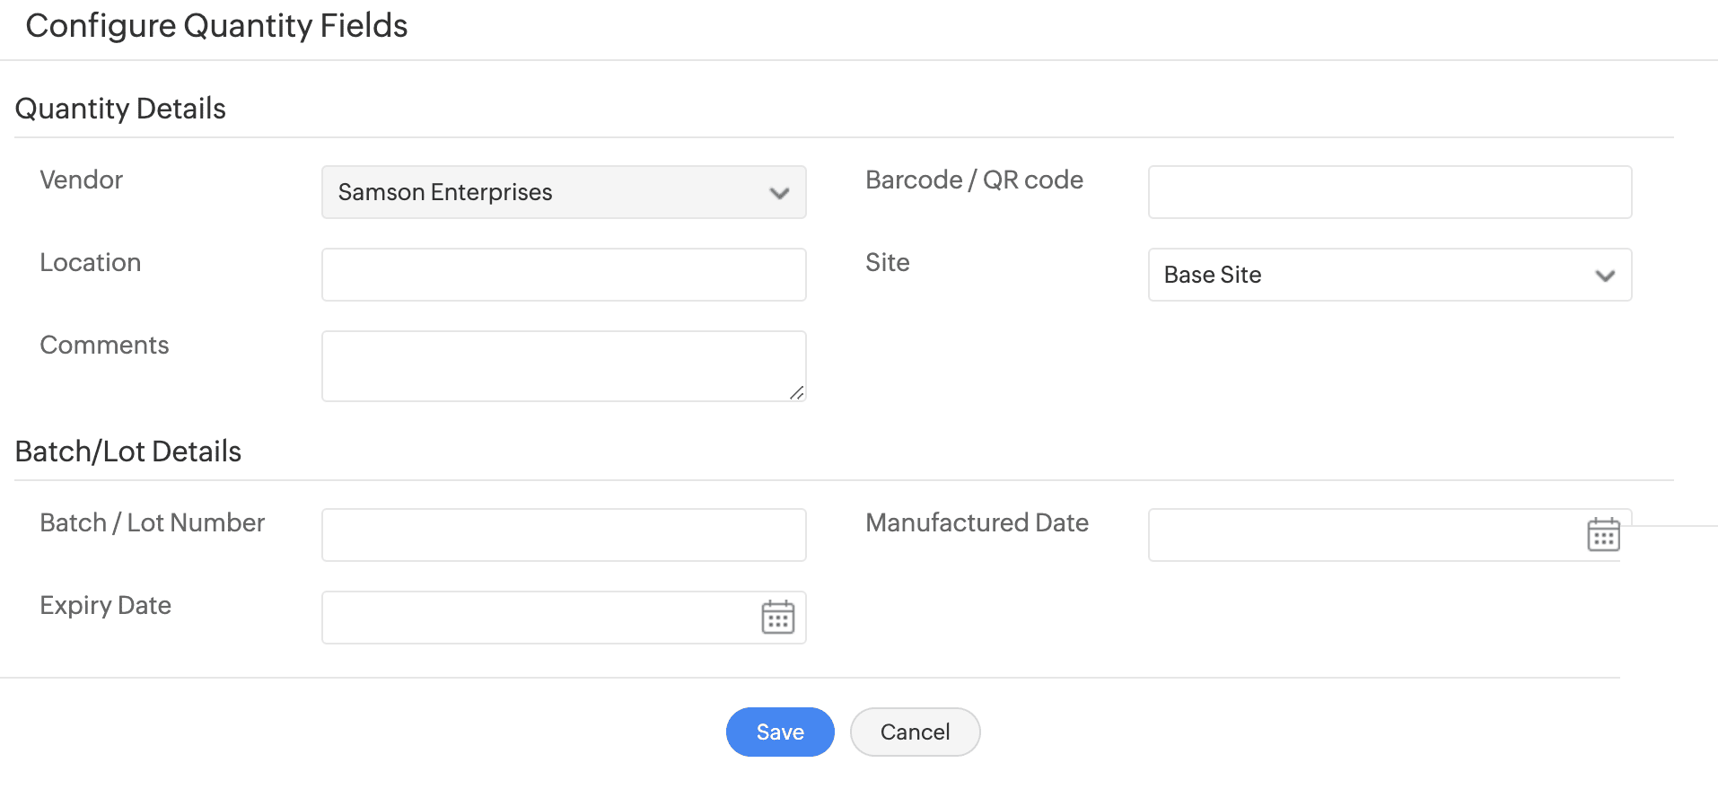Click the Comments box resize handle

coord(796,392)
